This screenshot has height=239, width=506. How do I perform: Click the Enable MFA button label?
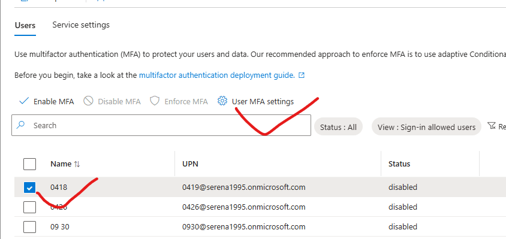(x=53, y=102)
